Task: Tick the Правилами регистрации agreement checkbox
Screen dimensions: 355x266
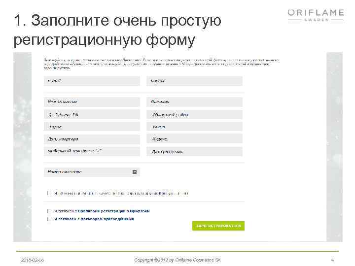Action: 49,211
